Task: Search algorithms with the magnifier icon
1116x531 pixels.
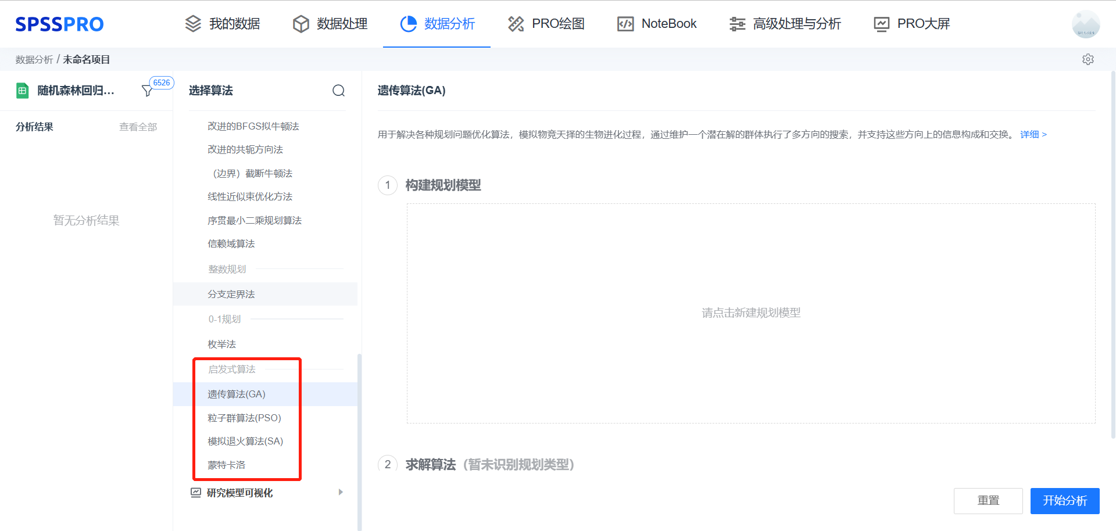Action: click(x=339, y=91)
